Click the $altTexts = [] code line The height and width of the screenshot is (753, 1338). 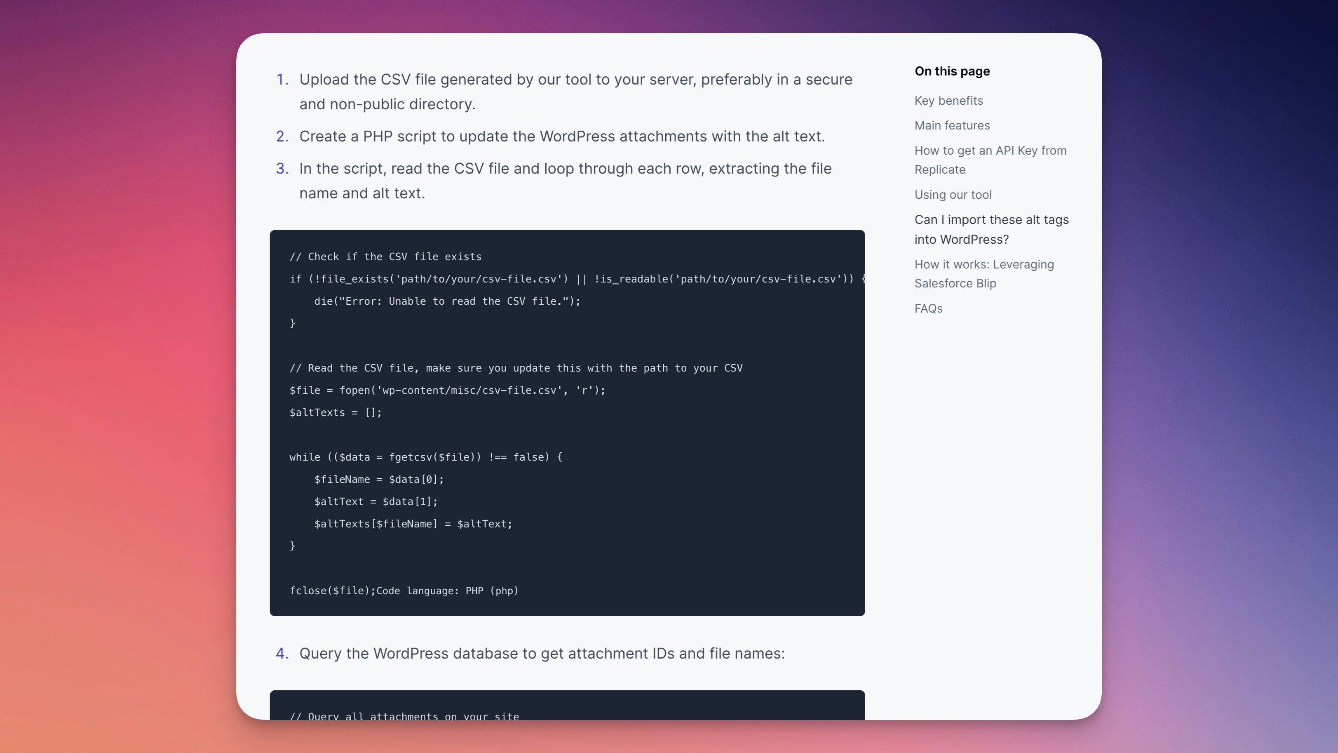click(336, 413)
